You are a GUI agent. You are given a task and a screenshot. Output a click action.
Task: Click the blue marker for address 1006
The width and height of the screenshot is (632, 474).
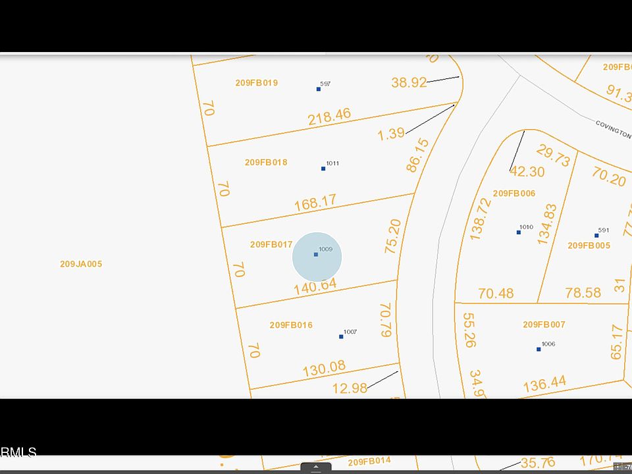pos(539,349)
